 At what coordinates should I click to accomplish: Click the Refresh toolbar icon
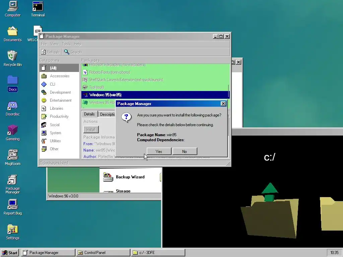click(50, 52)
